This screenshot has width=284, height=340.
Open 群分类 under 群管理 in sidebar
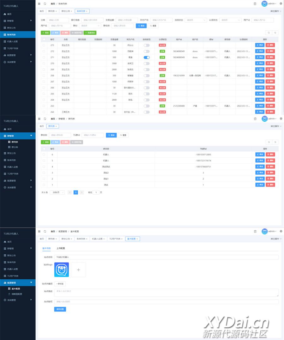15,147
